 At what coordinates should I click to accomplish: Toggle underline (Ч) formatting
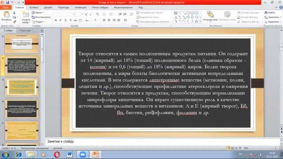(x=65, y=20)
